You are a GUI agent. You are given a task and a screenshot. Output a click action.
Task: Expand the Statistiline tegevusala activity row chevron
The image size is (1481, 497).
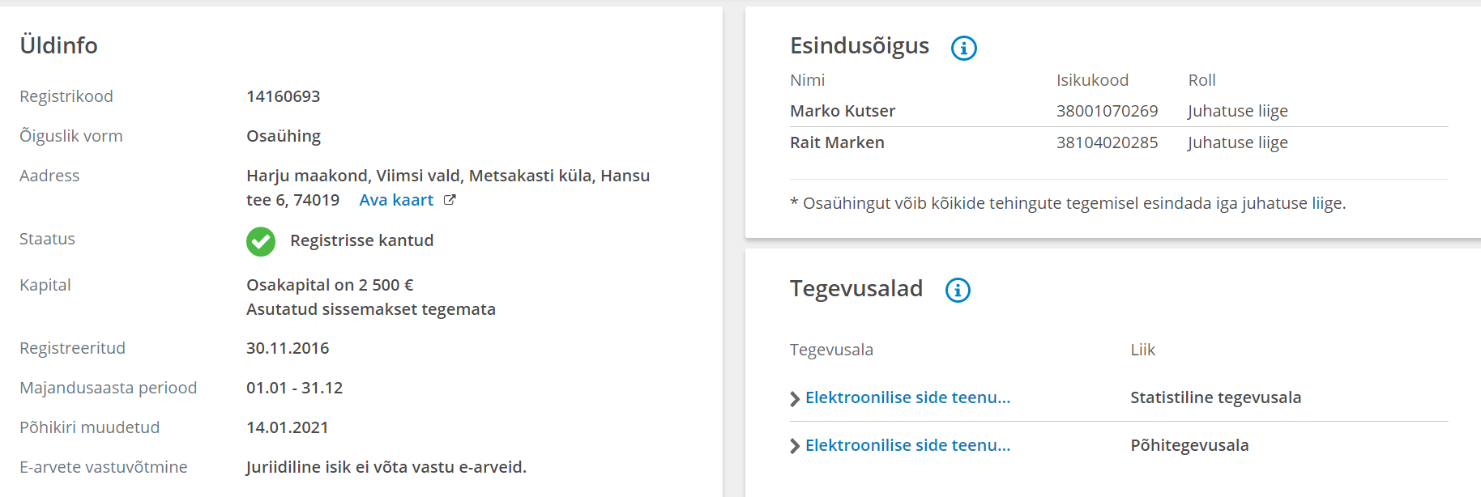coord(795,398)
